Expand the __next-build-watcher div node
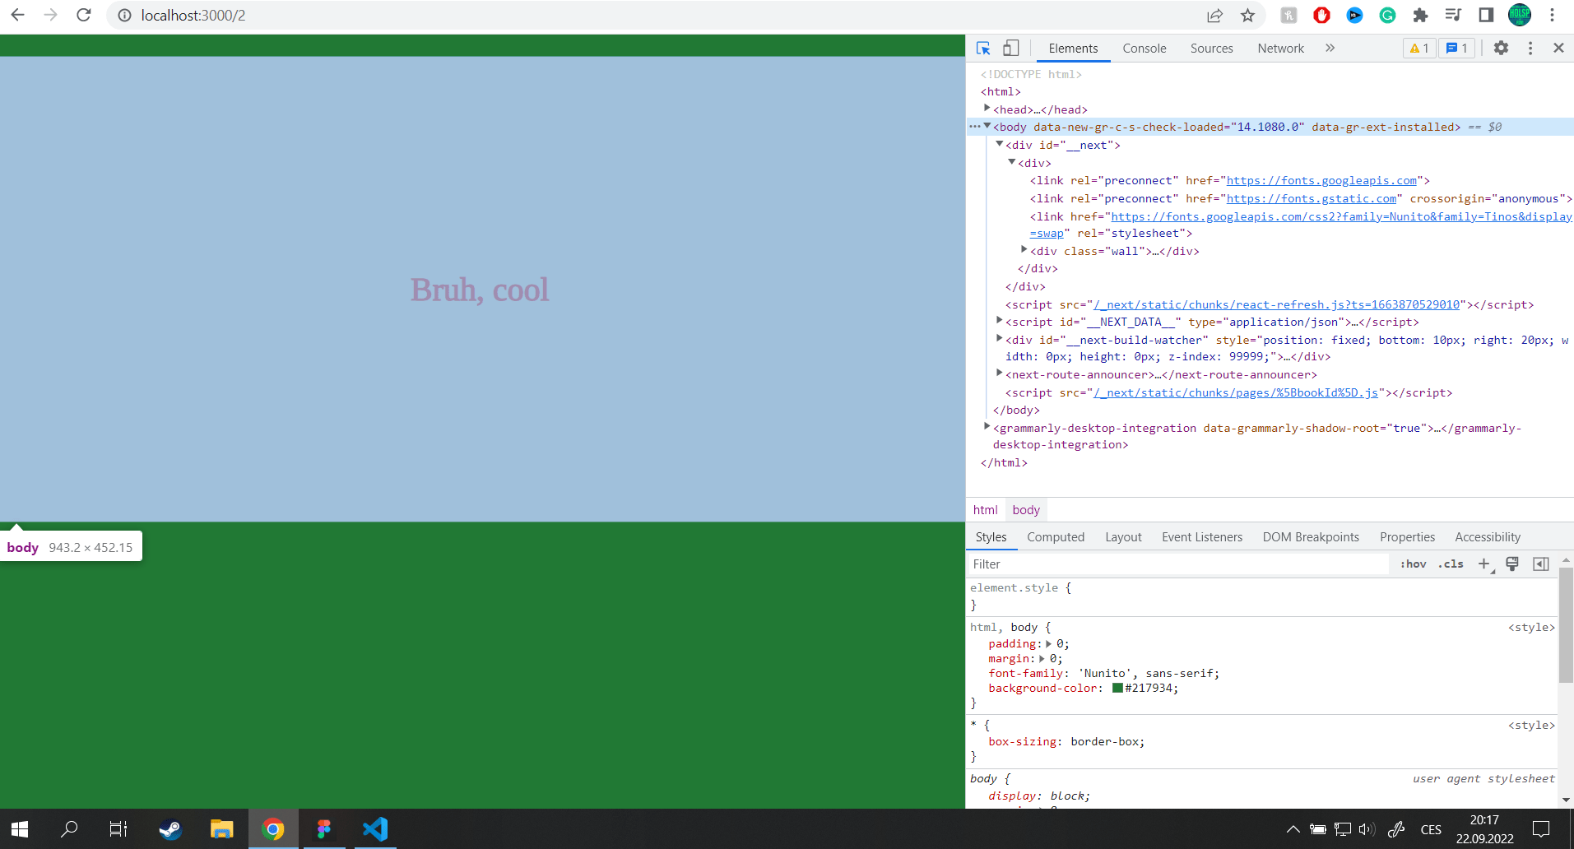The image size is (1574, 849). coord(1000,338)
